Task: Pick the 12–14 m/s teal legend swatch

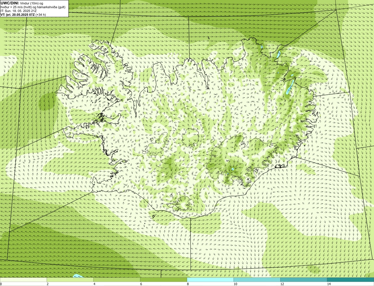Action: click(x=304, y=280)
